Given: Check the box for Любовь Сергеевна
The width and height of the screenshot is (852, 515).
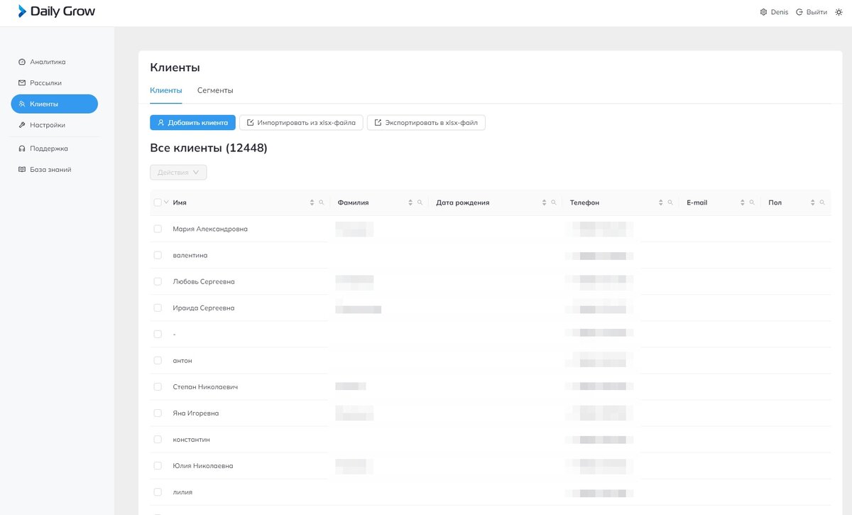Looking at the screenshot, I should click(158, 281).
